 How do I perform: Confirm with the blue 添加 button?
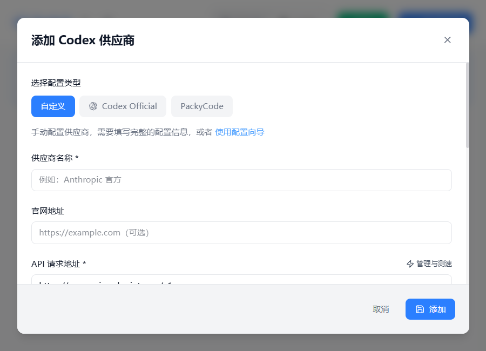pyautogui.click(x=430, y=309)
